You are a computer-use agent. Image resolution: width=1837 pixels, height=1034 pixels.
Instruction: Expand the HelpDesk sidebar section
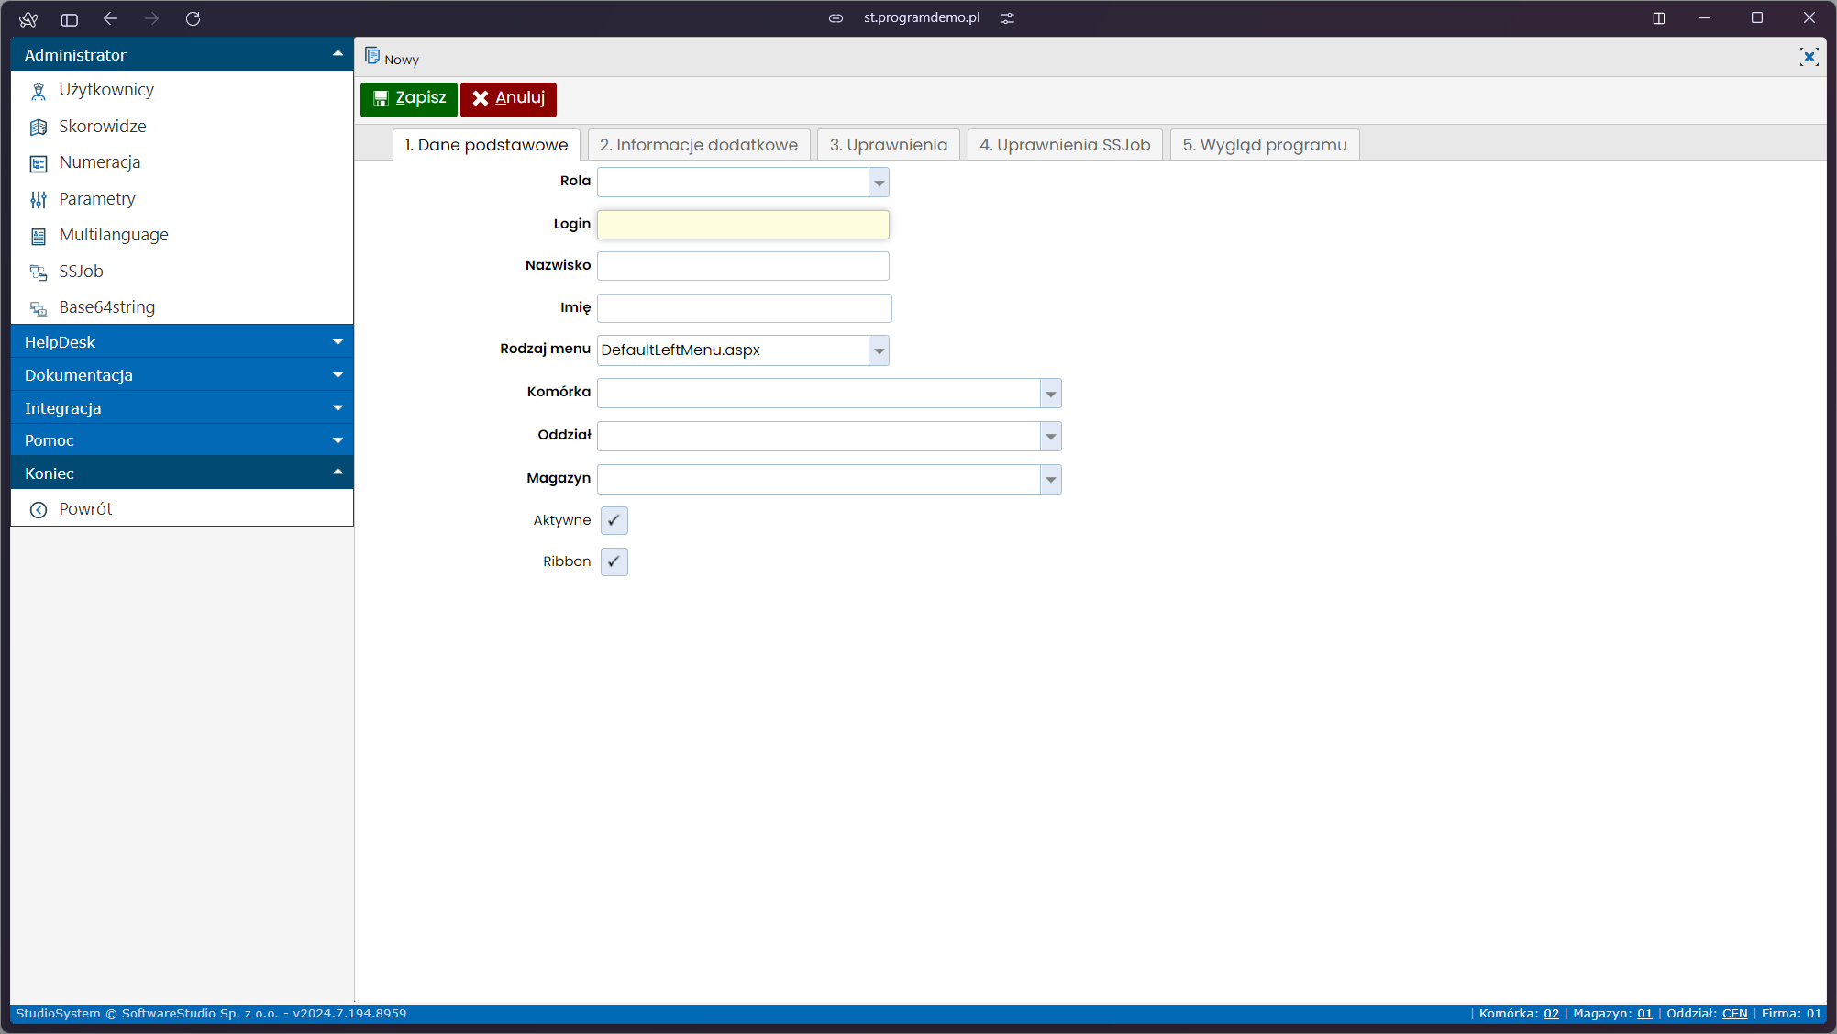182,341
